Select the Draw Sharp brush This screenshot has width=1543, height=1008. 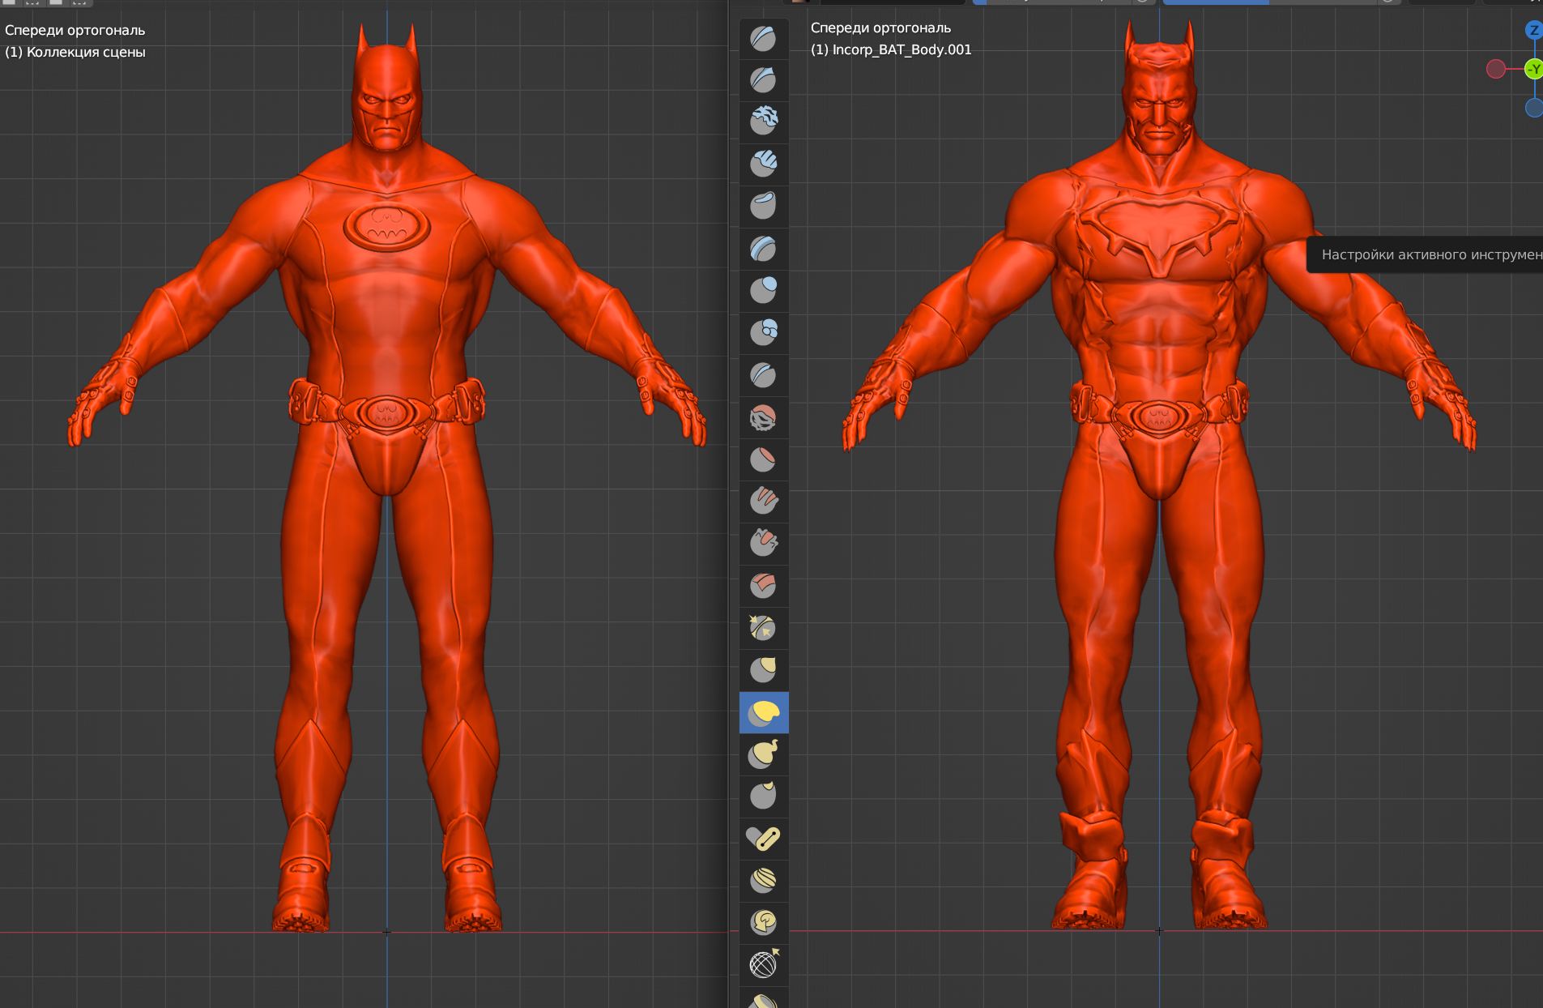click(764, 80)
